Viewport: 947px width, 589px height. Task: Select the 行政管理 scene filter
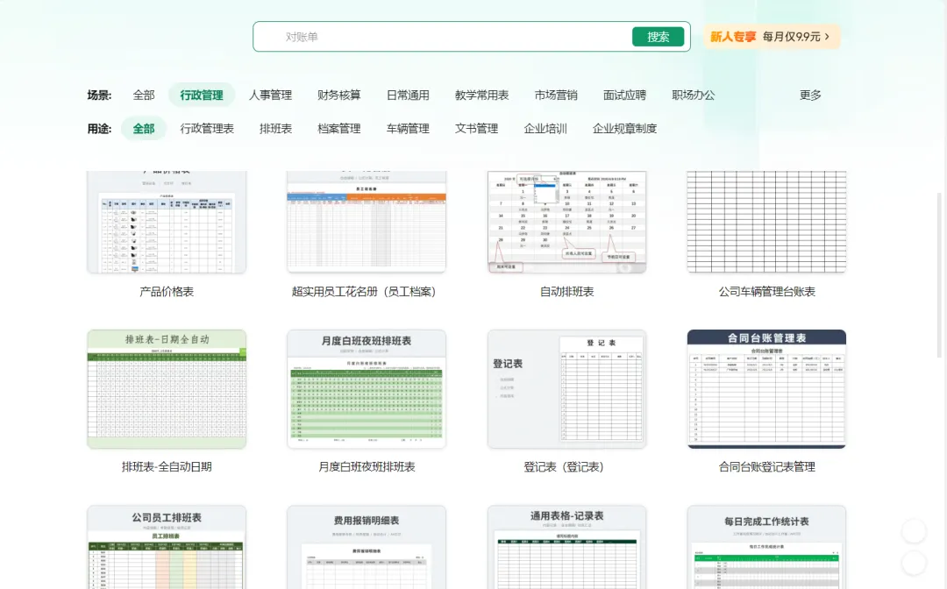(x=202, y=96)
